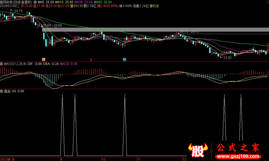The width and height of the screenshot is (269, 161).
Task: Click the month 11 marker on time axis
Action: (138, 159)
